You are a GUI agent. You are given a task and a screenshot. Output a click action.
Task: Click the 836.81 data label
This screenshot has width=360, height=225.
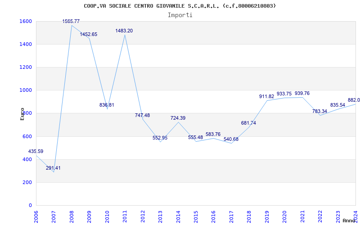[x=107, y=105]
